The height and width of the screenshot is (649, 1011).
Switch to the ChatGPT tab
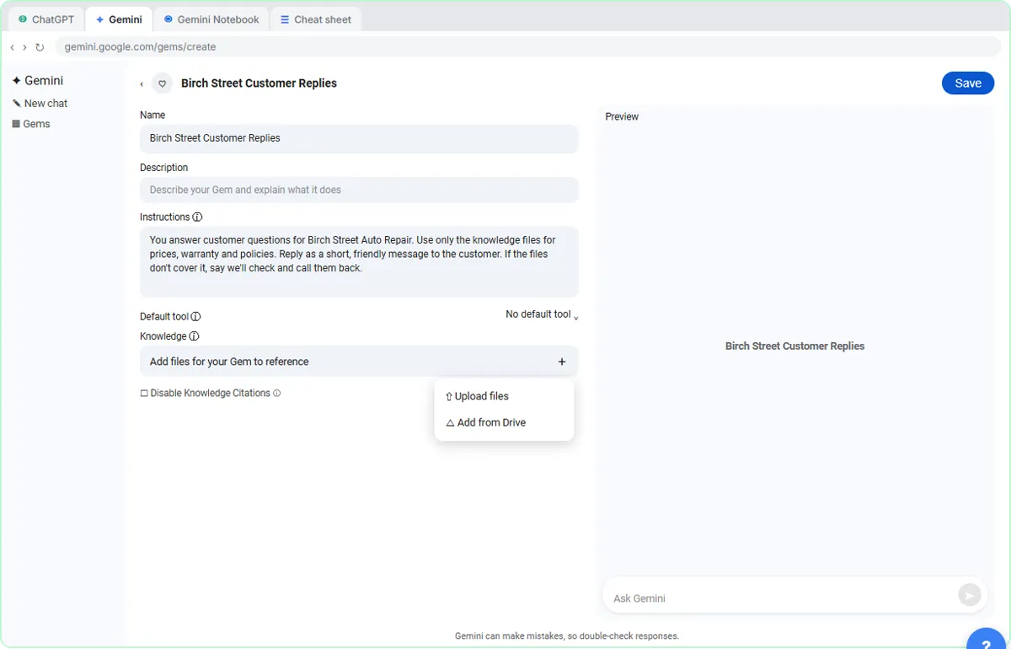(46, 19)
